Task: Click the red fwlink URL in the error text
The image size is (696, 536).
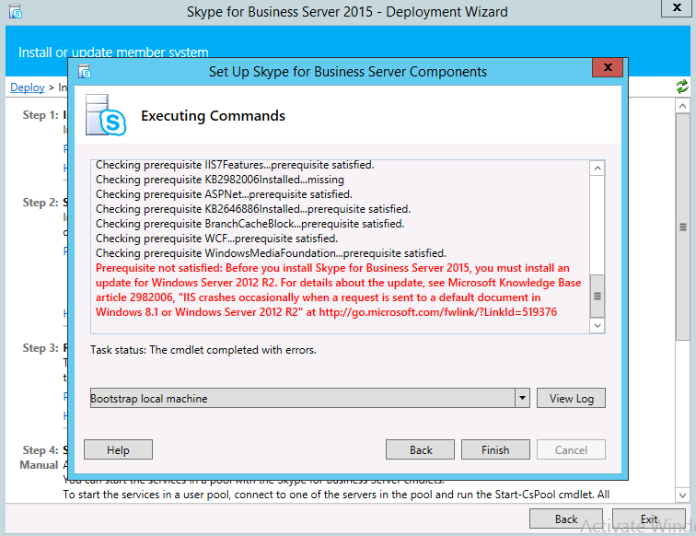Action: pyautogui.click(x=437, y=312)
